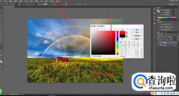Open the anti-aliasing dropdown in options bar

click(45, 4)
